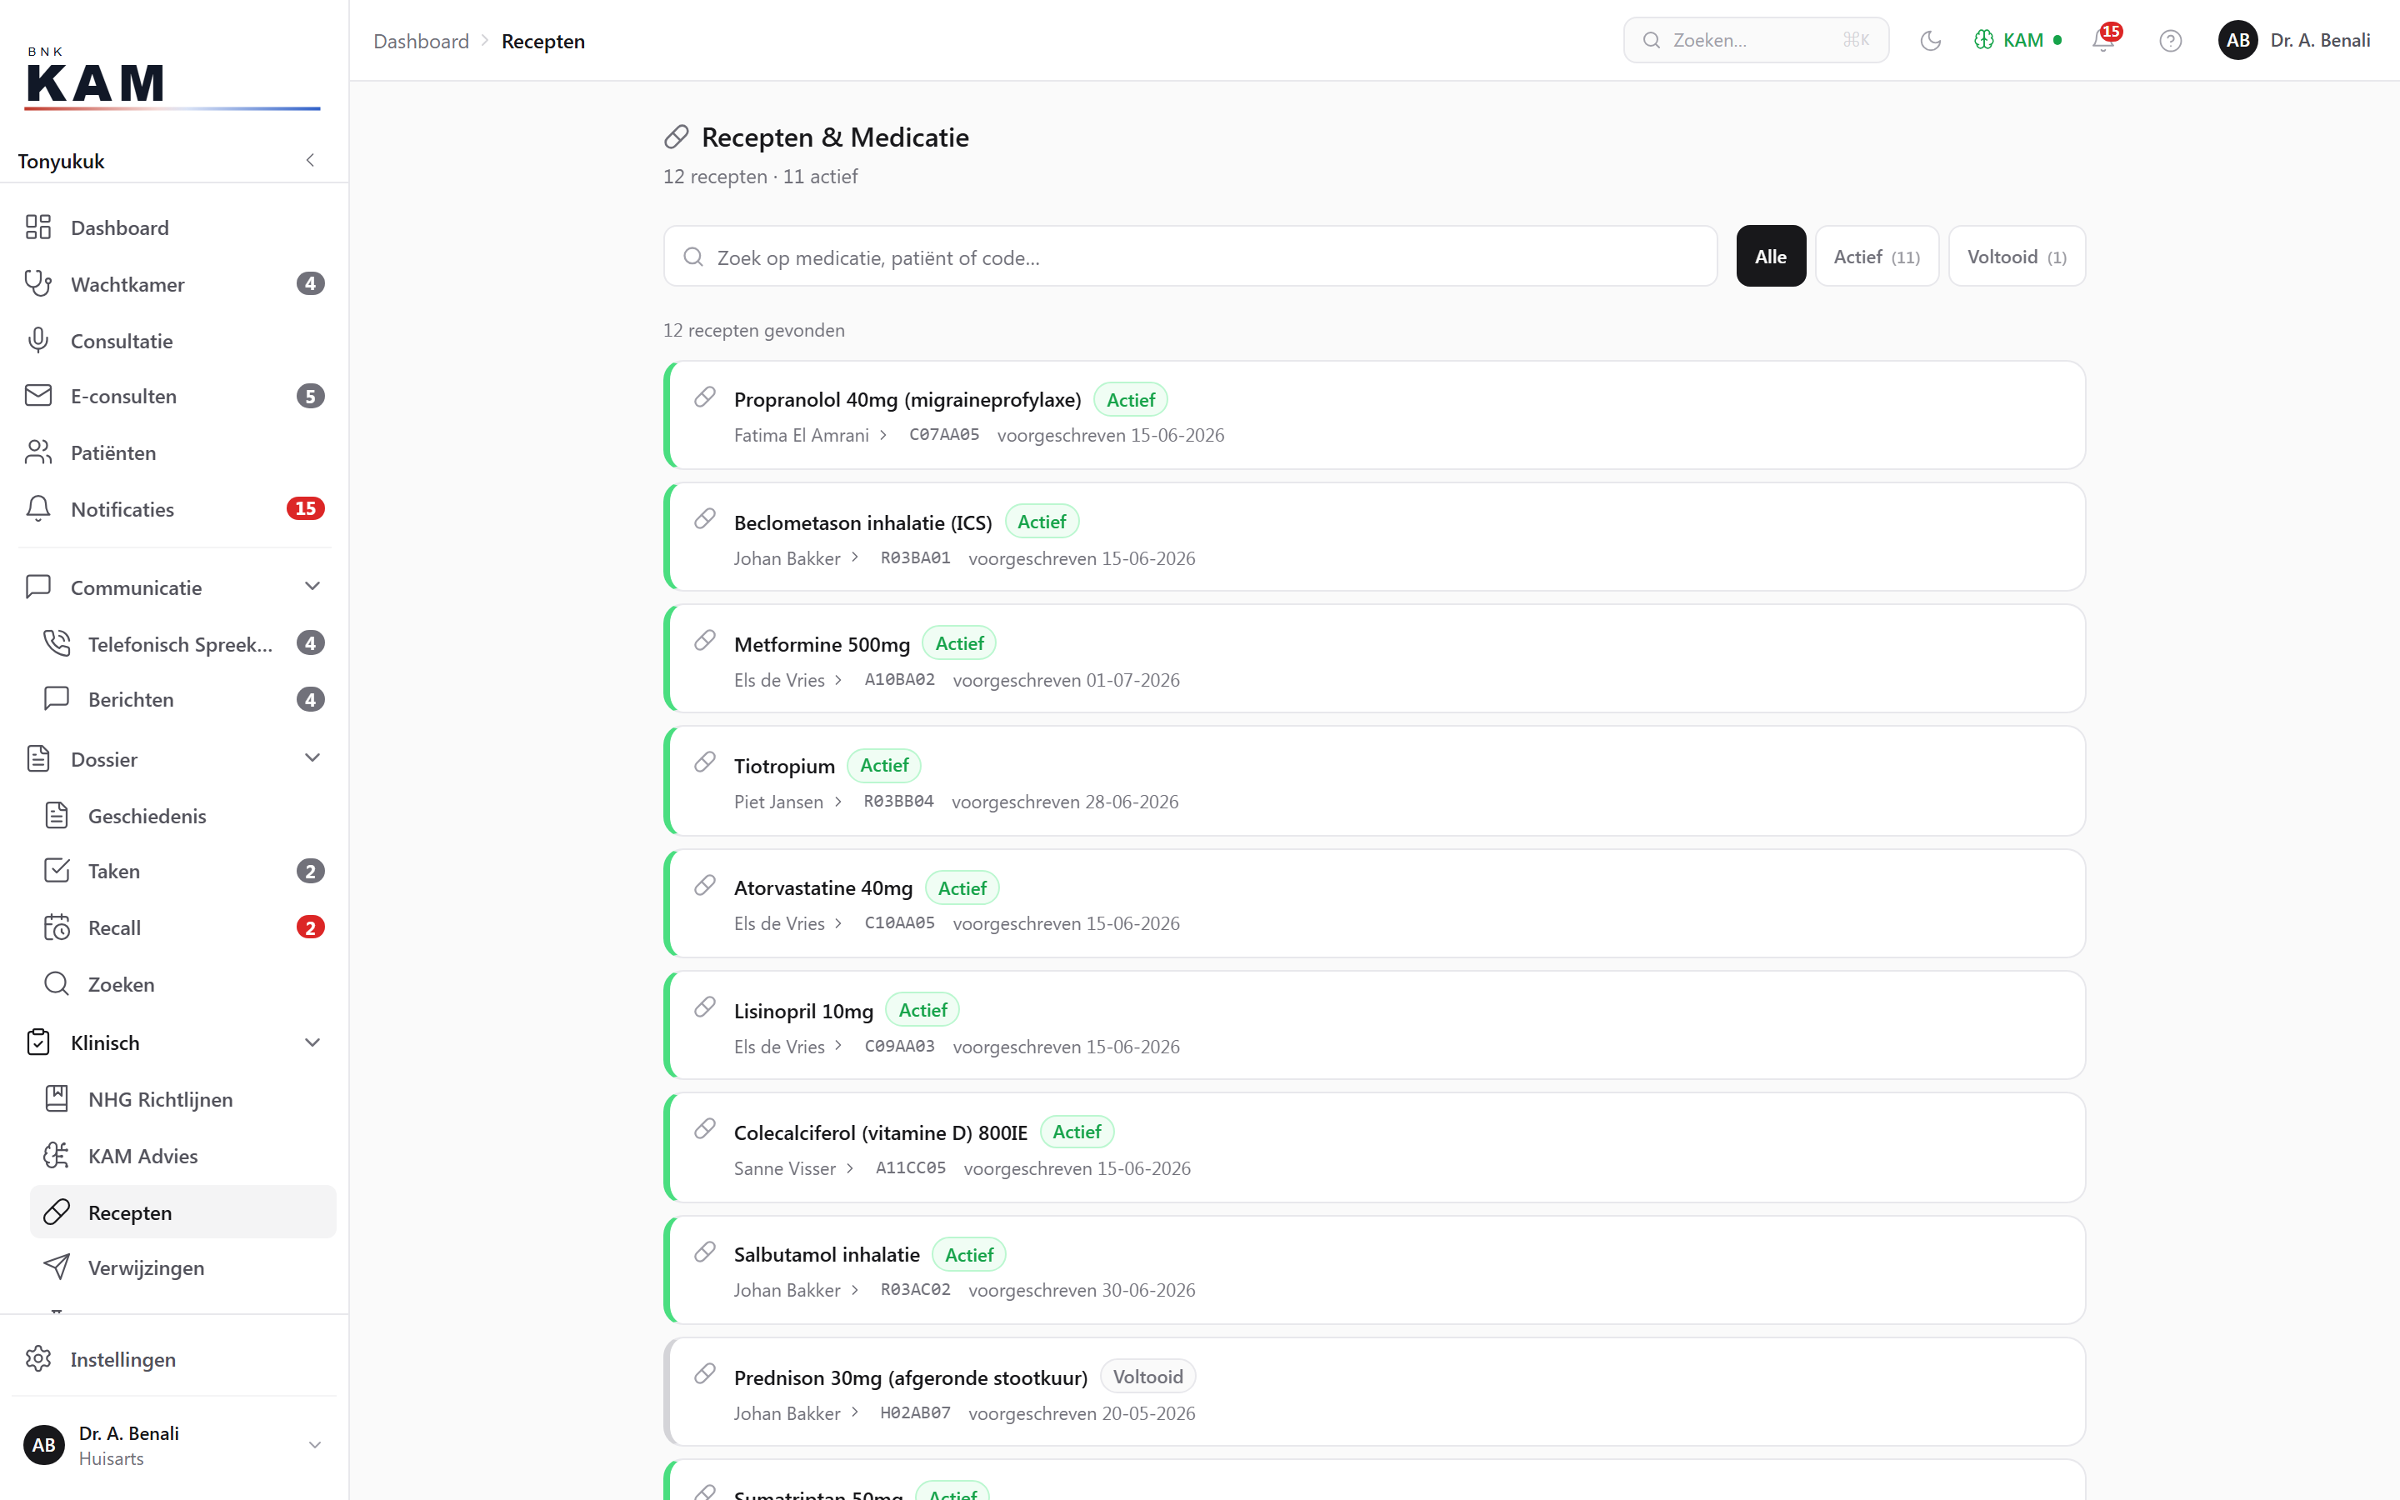Open the Salbutamol inhalatie prescription

[x=1374, y=1270]
